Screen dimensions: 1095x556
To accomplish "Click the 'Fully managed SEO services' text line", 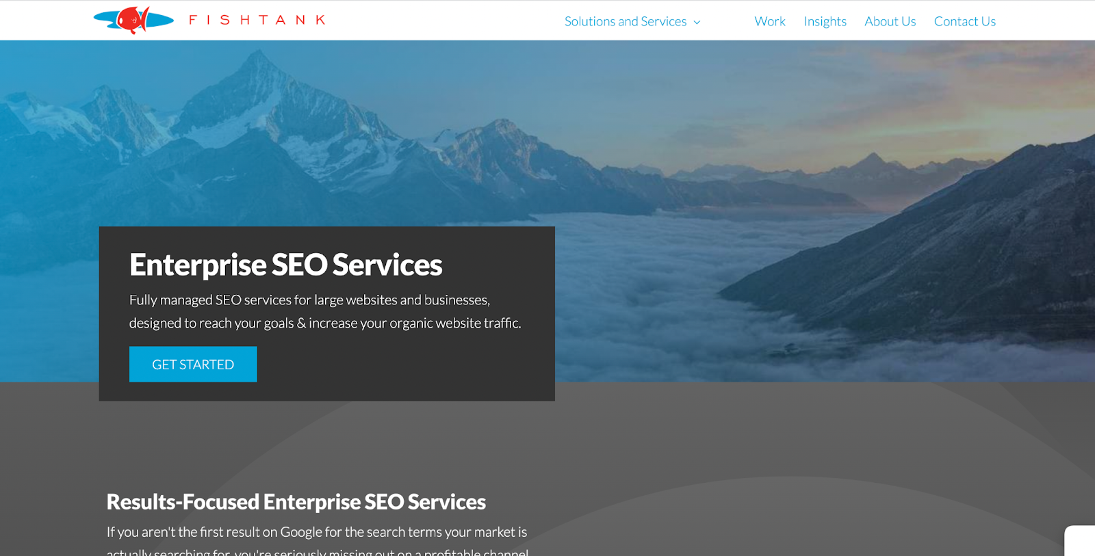I will [309, 300].
